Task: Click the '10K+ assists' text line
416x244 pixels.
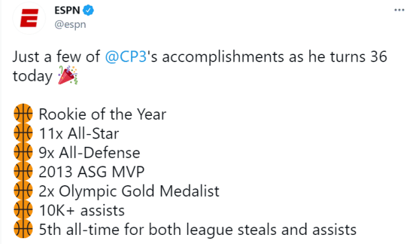Action: click(82, 210)
